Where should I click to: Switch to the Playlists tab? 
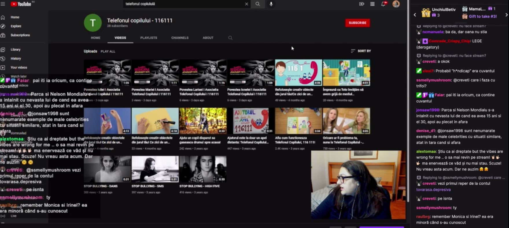pos(149,38)
